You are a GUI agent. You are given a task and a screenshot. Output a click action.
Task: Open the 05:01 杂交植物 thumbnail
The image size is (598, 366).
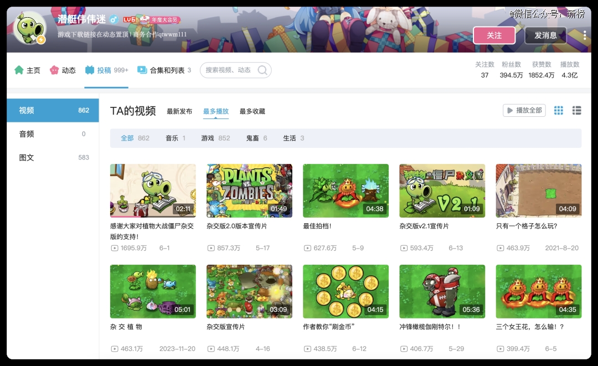pyautogui.click(x=153, y=291)
